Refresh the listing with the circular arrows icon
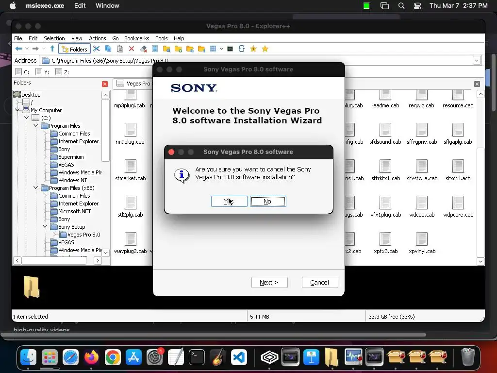This screenshot has width=497, height=373. click(242, 49)
